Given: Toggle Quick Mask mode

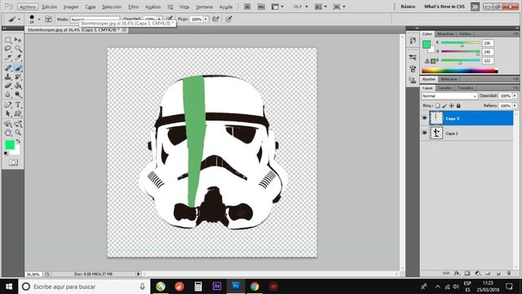Looking at the screenshot, I should point(13,162).
